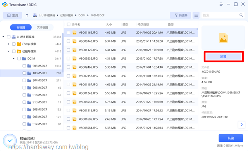Click image icon of #SC02357.JPG
The image size is (248, 151).
[74, 76]
